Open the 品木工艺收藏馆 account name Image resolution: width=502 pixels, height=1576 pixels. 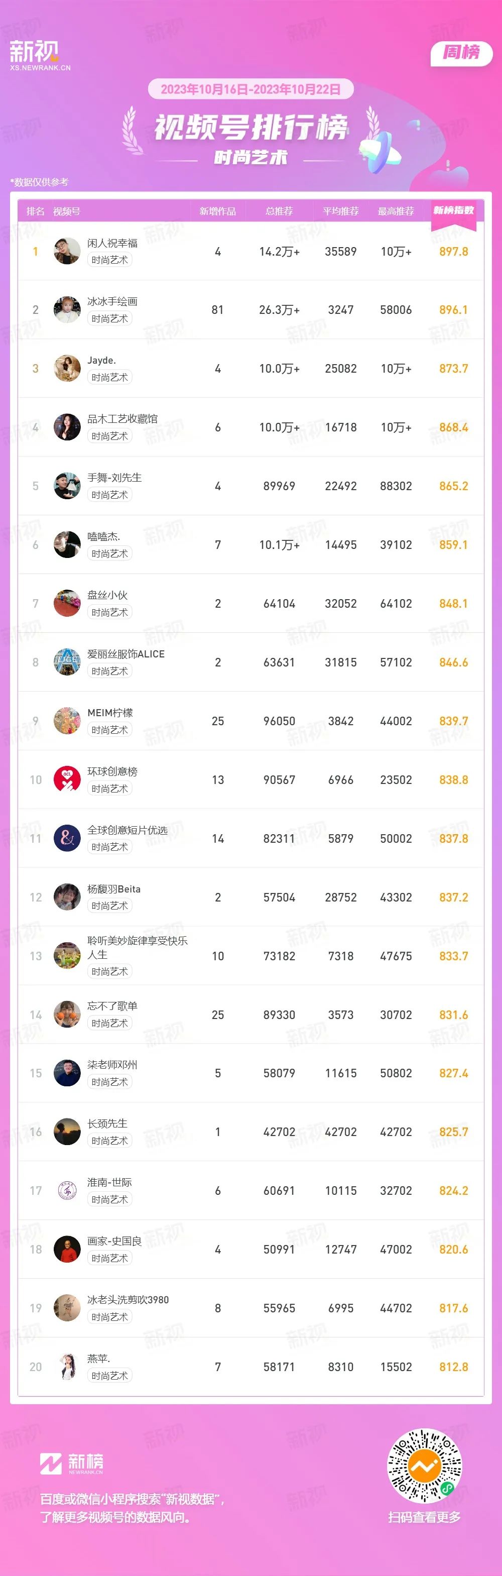[122, 418]
